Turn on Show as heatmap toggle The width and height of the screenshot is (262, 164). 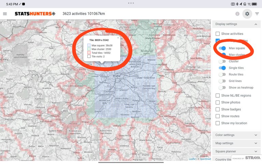(x=222, y=88)
